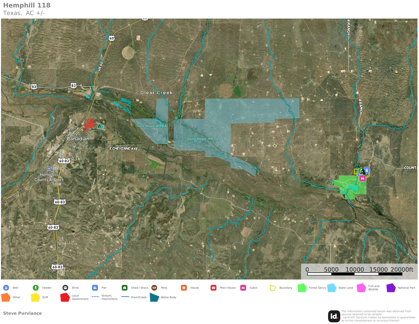Click the green Forest Service color swatch

tap(302, 288)
